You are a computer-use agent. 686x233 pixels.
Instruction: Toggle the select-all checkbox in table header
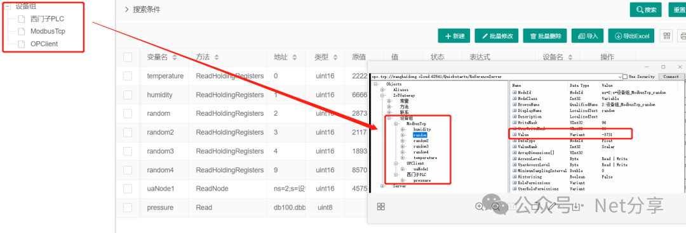(x=128, y=57)
